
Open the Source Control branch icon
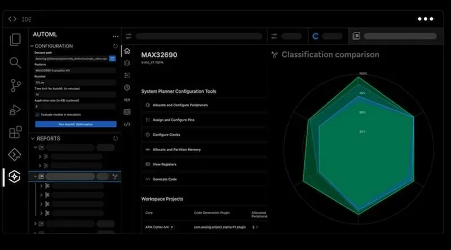click(15, 86)
